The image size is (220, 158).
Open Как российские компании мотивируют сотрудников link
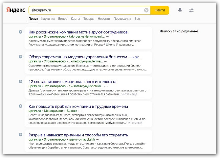78,32
